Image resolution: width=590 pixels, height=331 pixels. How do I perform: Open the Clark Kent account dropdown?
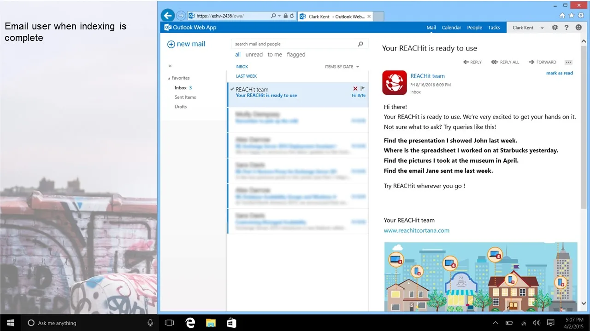[528, 28]
